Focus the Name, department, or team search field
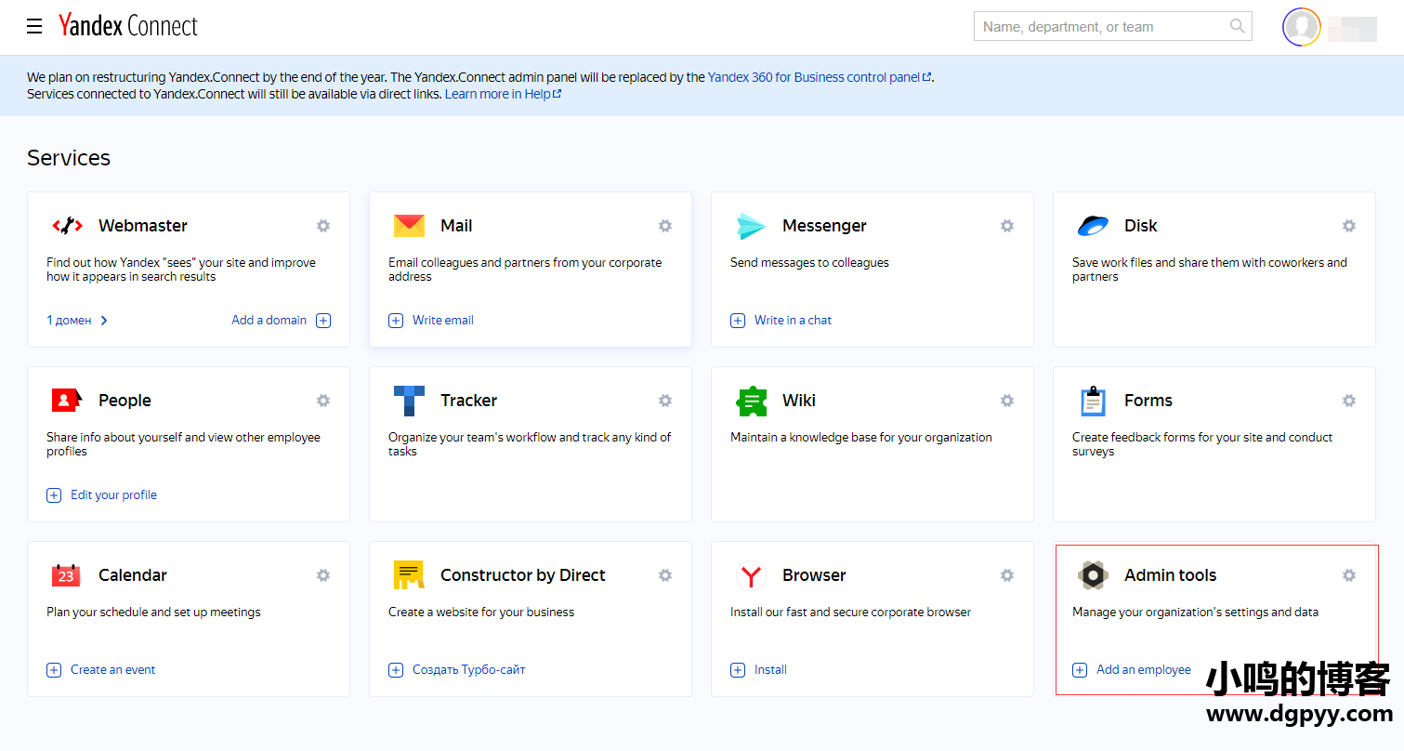 click(x=1112, y=26)
